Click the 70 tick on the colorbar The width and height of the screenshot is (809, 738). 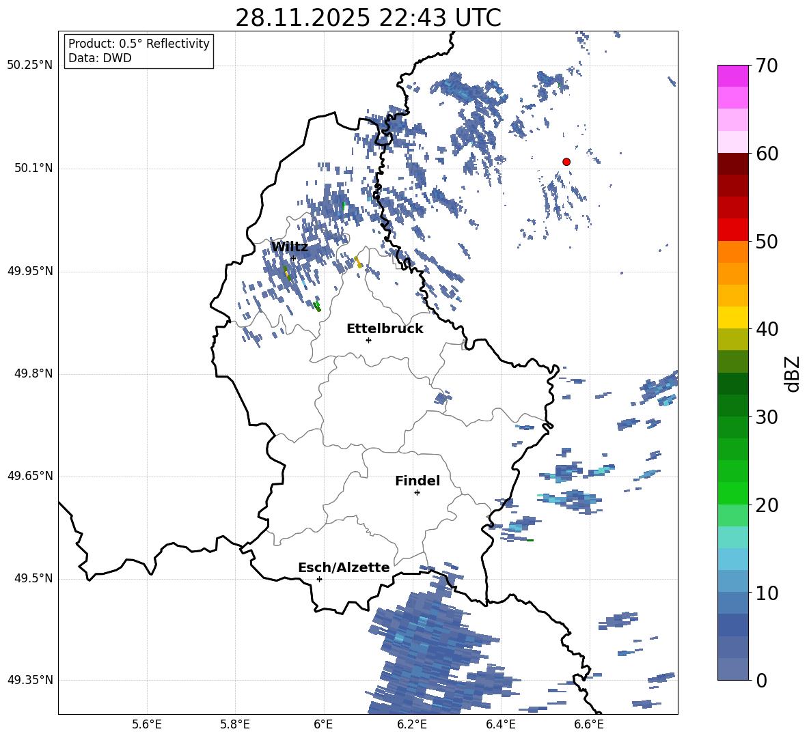click(x=766, y=66)
